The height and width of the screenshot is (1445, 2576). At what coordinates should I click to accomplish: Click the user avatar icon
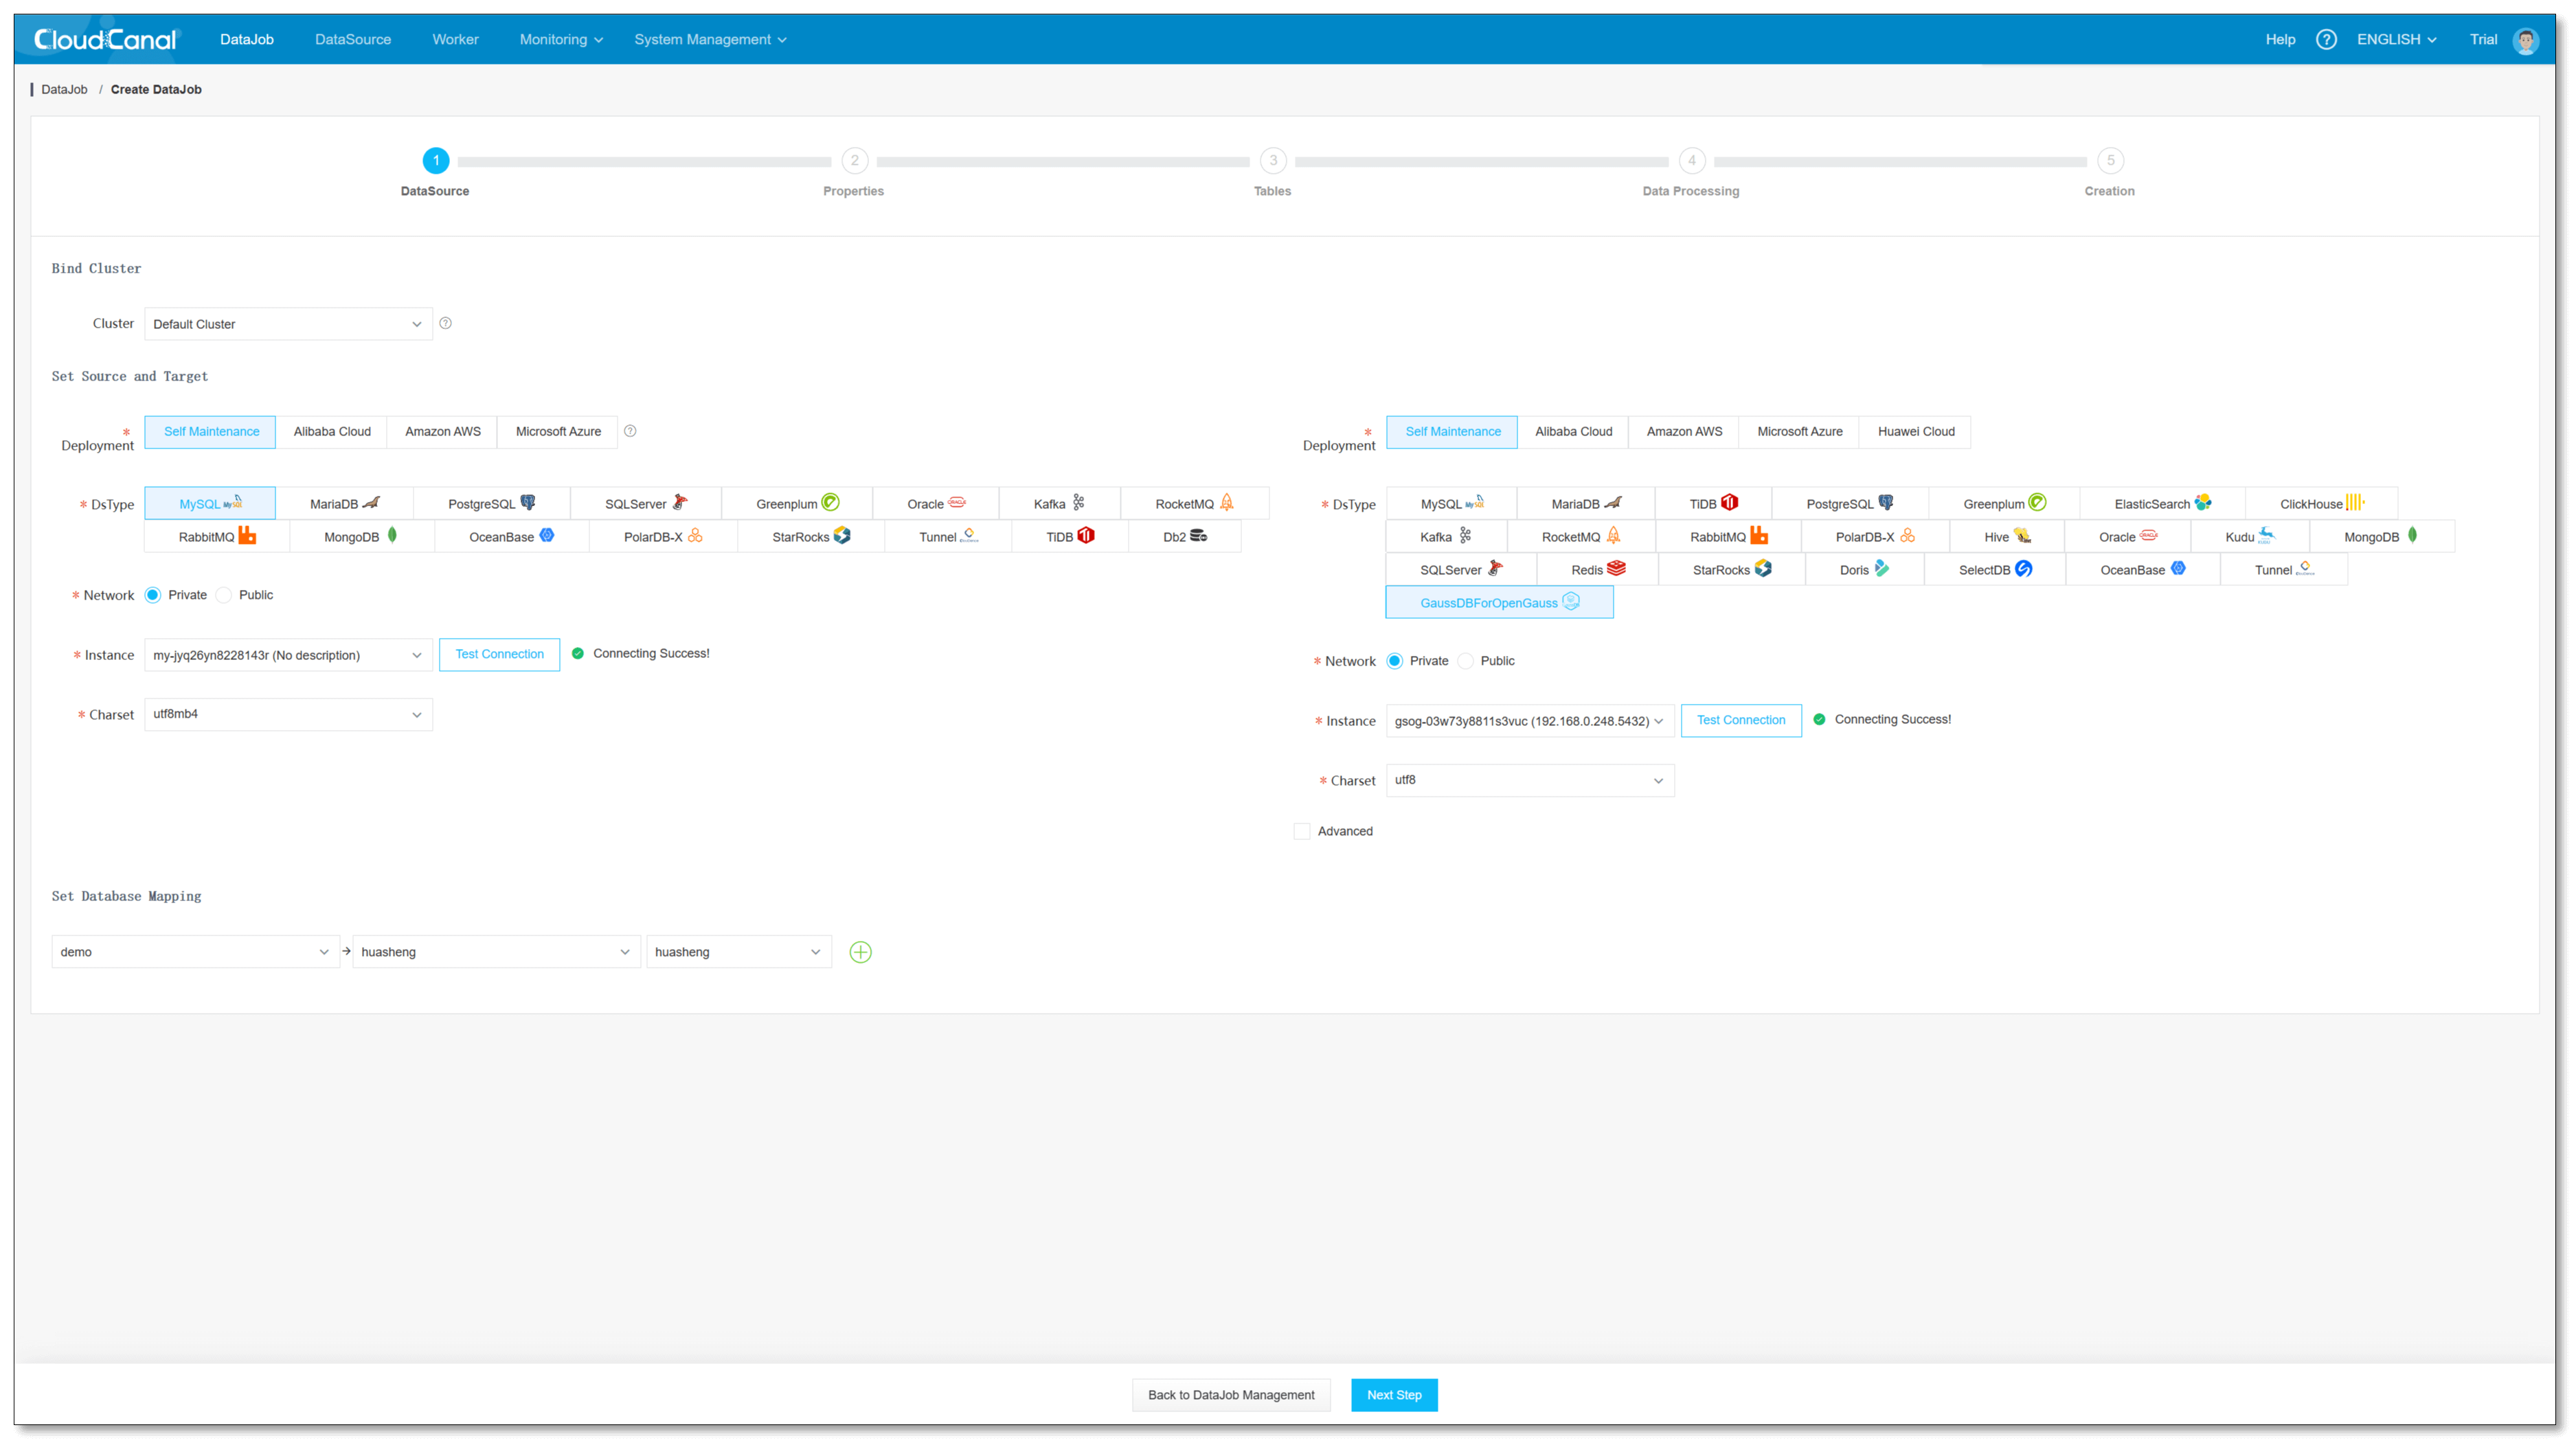click(2526, 40)
